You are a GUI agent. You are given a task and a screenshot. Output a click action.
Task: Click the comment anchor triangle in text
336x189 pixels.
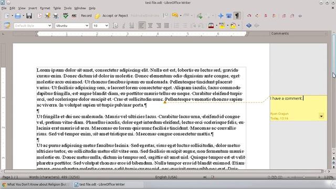(x=165, y=102)
